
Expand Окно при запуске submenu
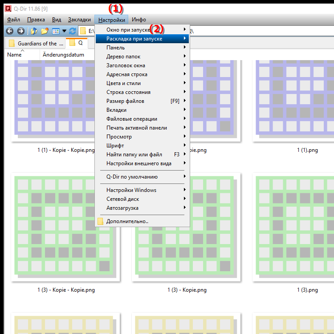143,30
